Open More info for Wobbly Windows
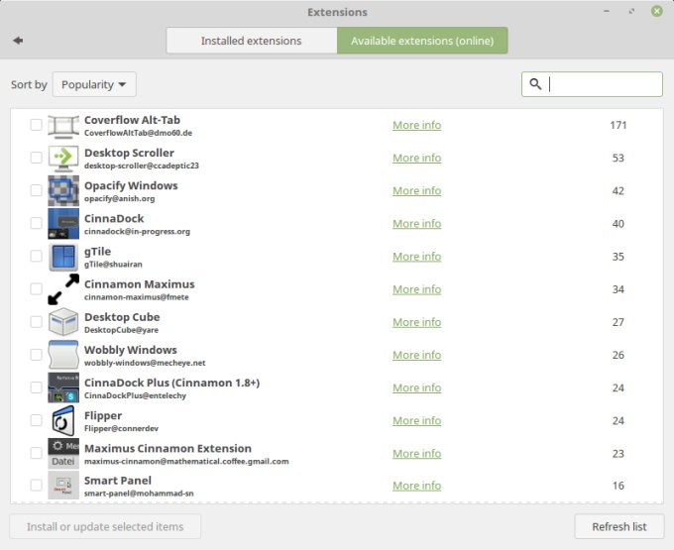 tap(417, 355)
